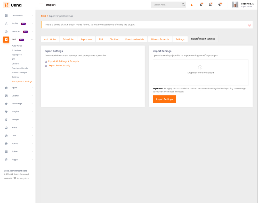258x203 pixels.
Task: Dismiss the demo notice banner
Action: tap(249, 25)
